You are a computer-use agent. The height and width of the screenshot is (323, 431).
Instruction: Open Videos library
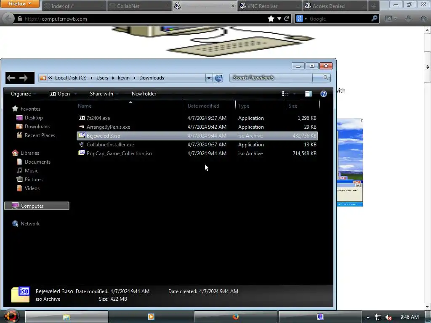32,188
